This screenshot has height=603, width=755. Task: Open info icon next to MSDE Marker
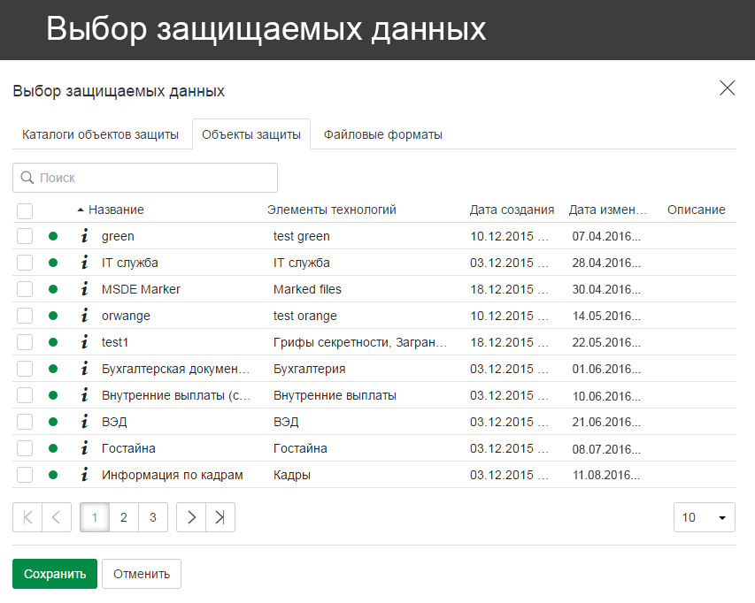pyautogui.click(x=85, y=289)
